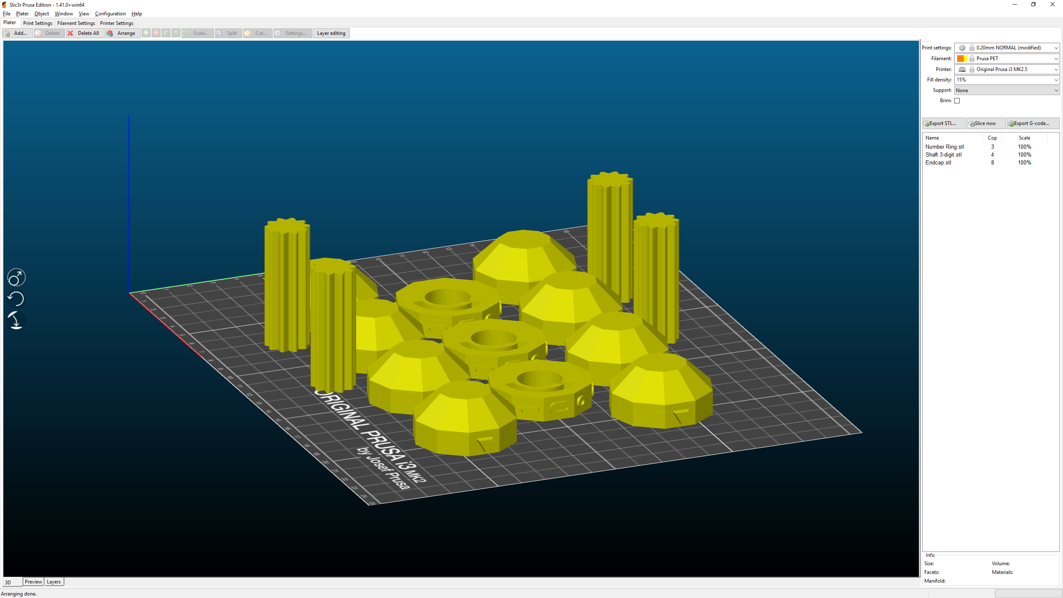Click the circular rotate arrow viewport icon
The image size is (1063, 598).
click(x=16, y=299)
